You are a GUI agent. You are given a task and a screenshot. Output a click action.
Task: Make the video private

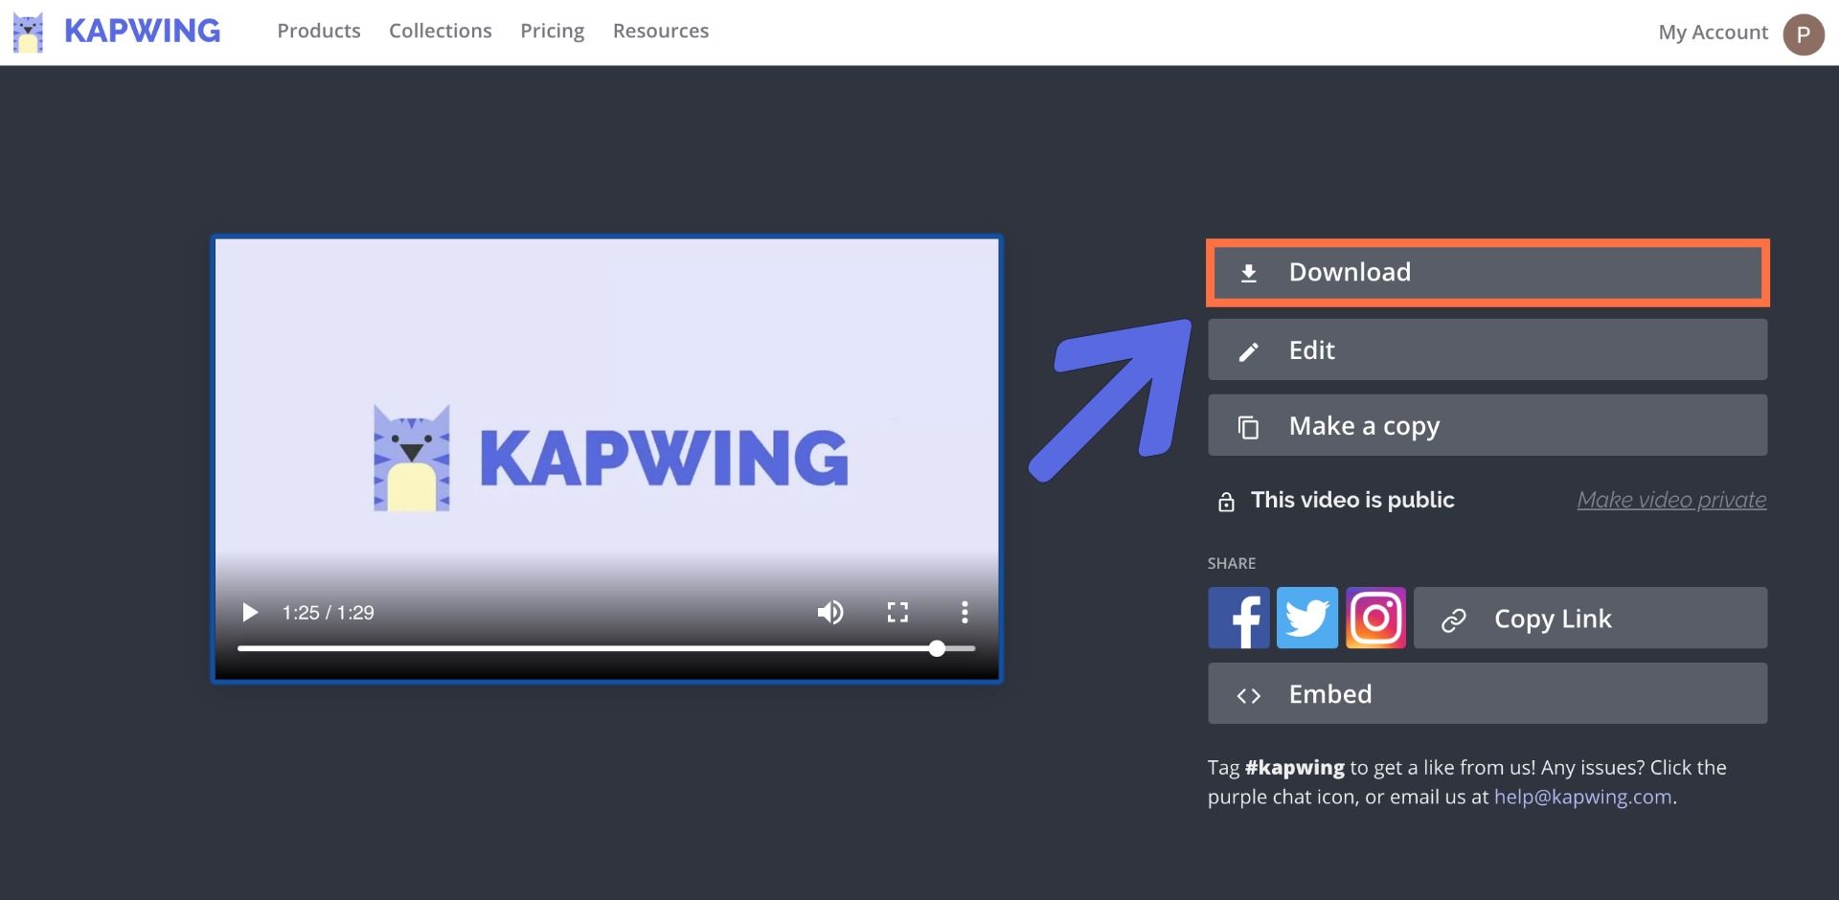pyautogui.click(x=1671, y=500)
